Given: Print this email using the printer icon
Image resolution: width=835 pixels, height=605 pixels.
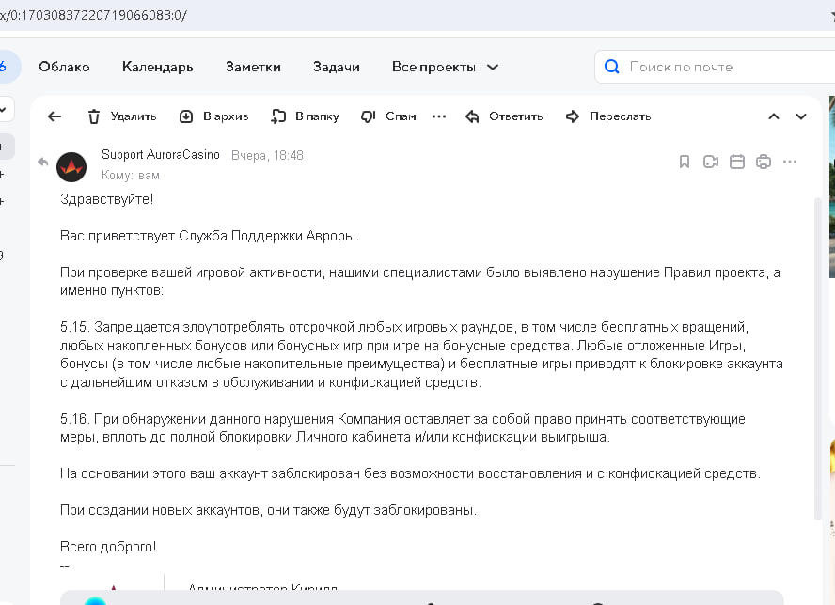Looking at the screenshot, I should point(764,162).
